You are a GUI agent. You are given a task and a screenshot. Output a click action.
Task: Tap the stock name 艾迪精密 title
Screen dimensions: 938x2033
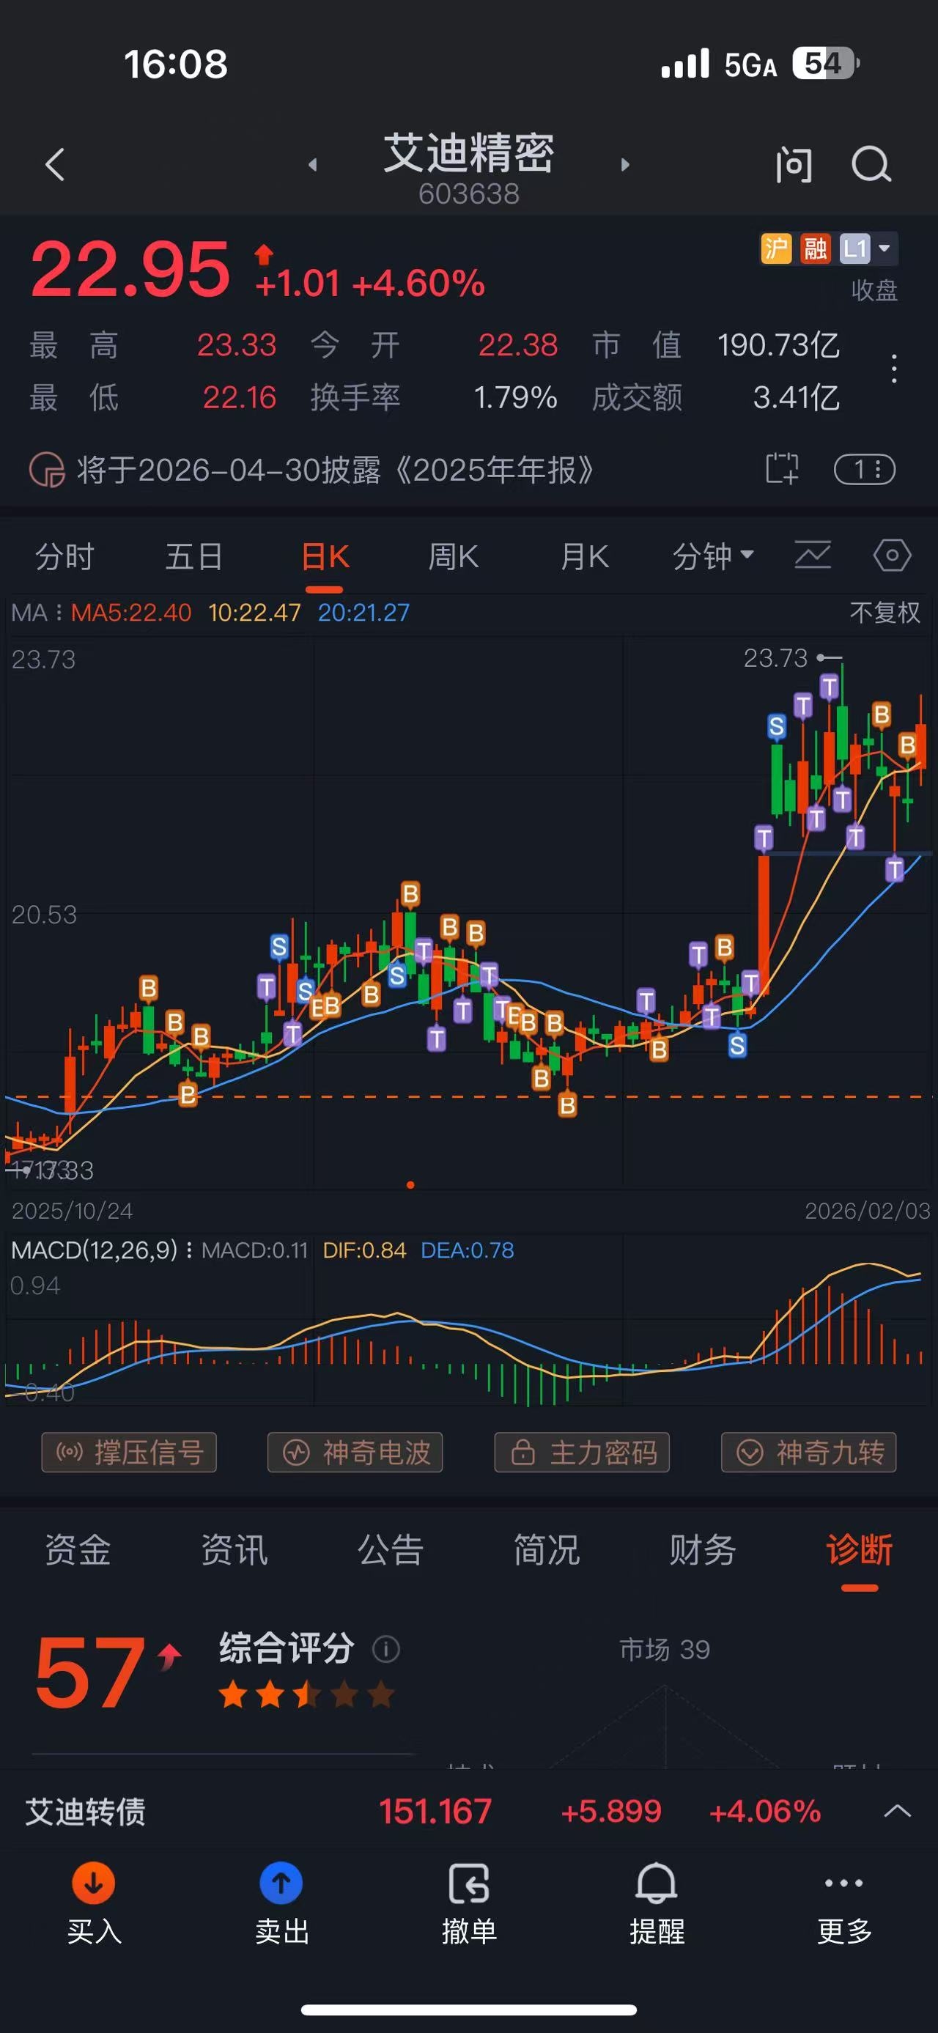coord(468,152)
